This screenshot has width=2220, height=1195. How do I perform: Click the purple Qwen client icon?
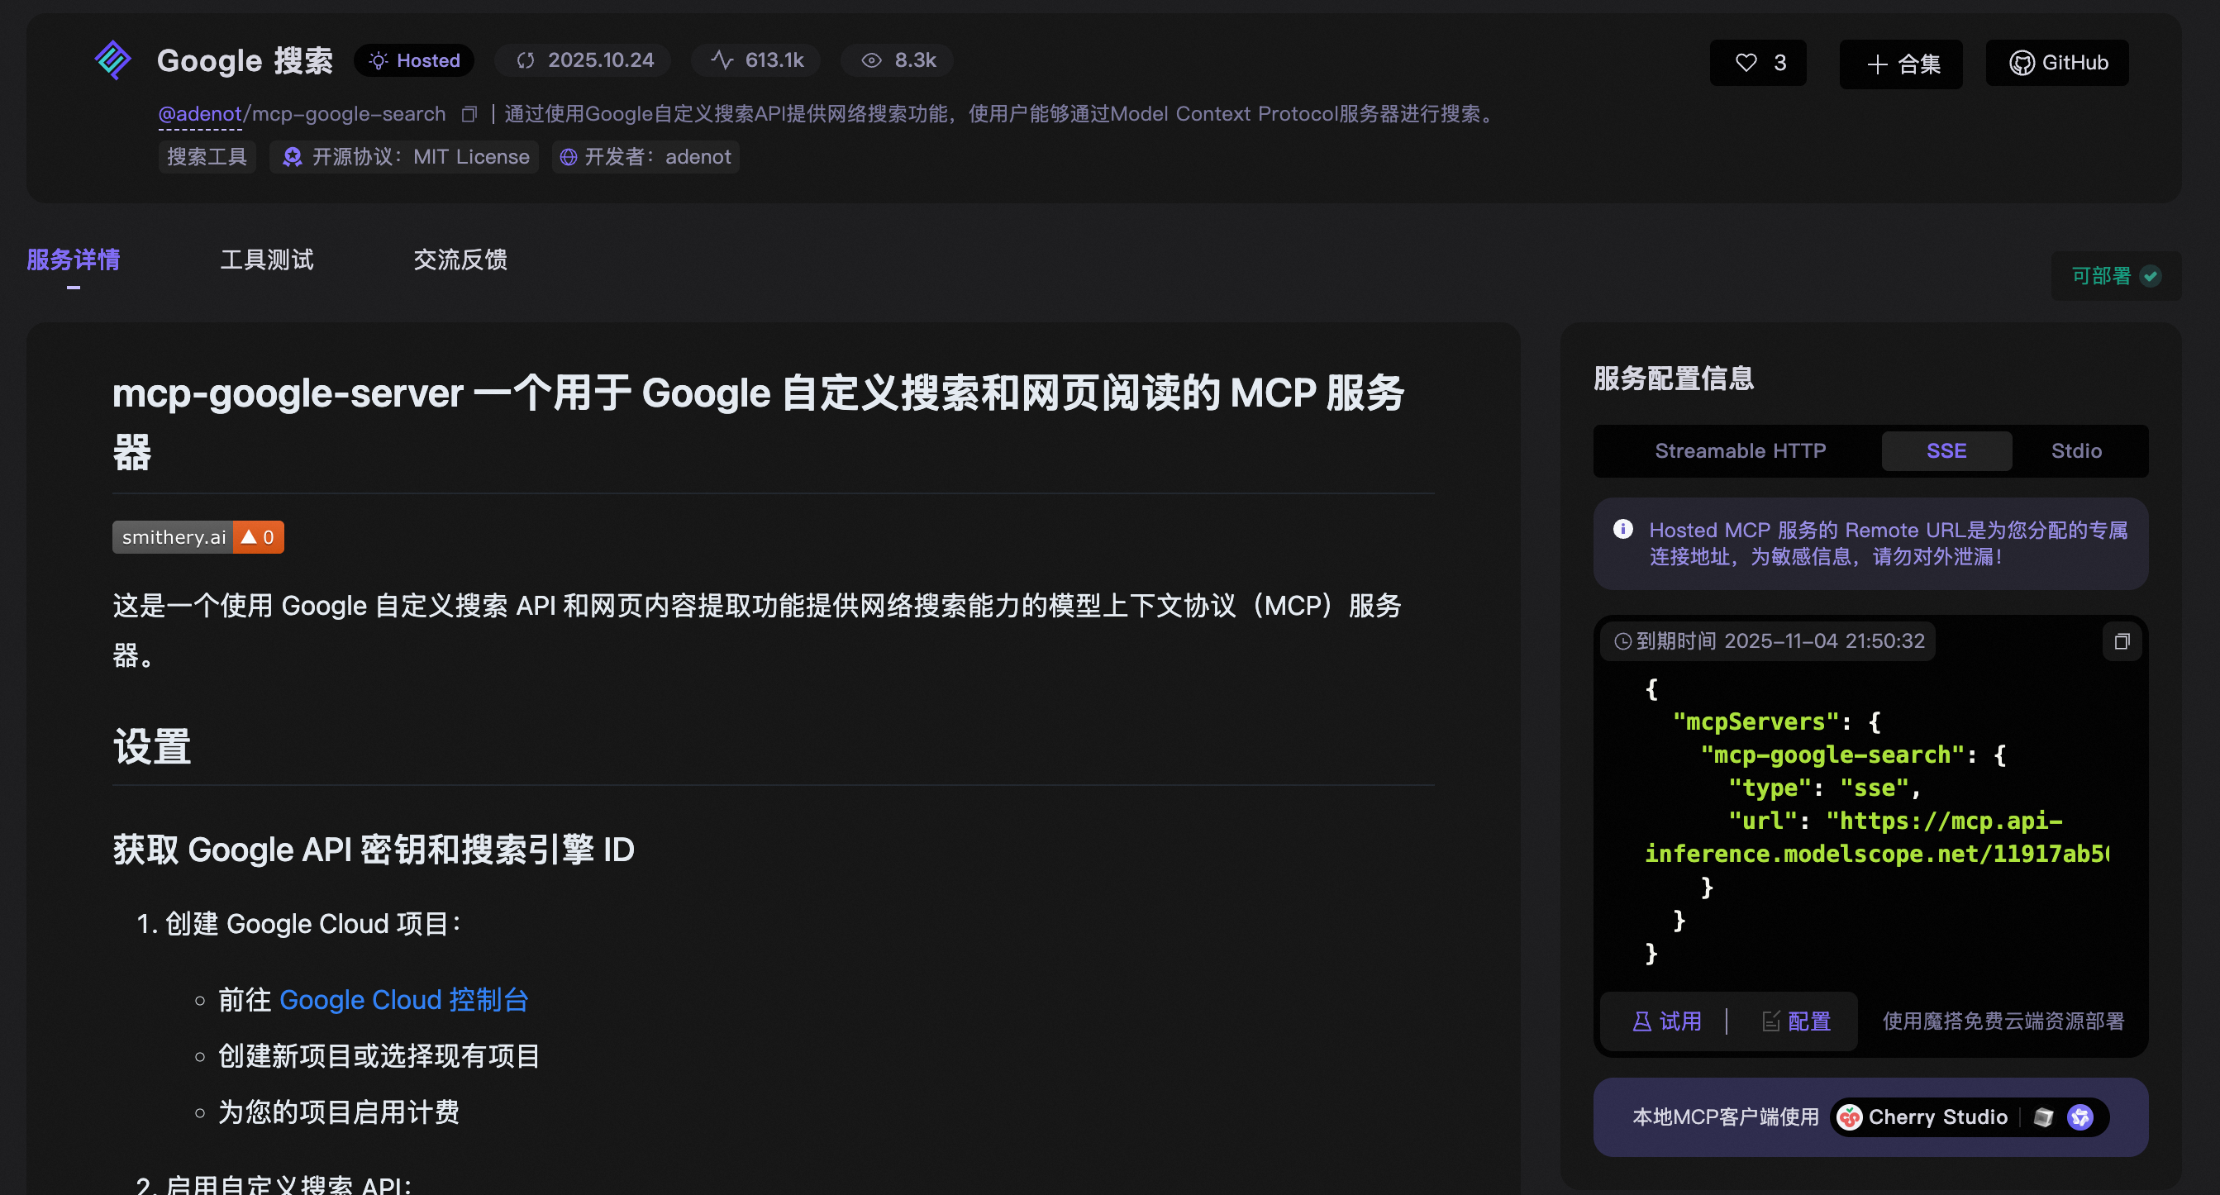click(2080, 1117)
